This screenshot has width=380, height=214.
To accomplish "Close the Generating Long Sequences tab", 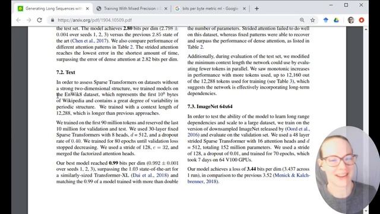I will click(87, 9).
